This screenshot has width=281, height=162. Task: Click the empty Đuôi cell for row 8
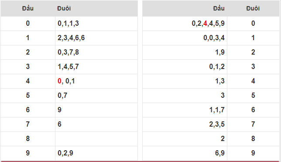96,139
